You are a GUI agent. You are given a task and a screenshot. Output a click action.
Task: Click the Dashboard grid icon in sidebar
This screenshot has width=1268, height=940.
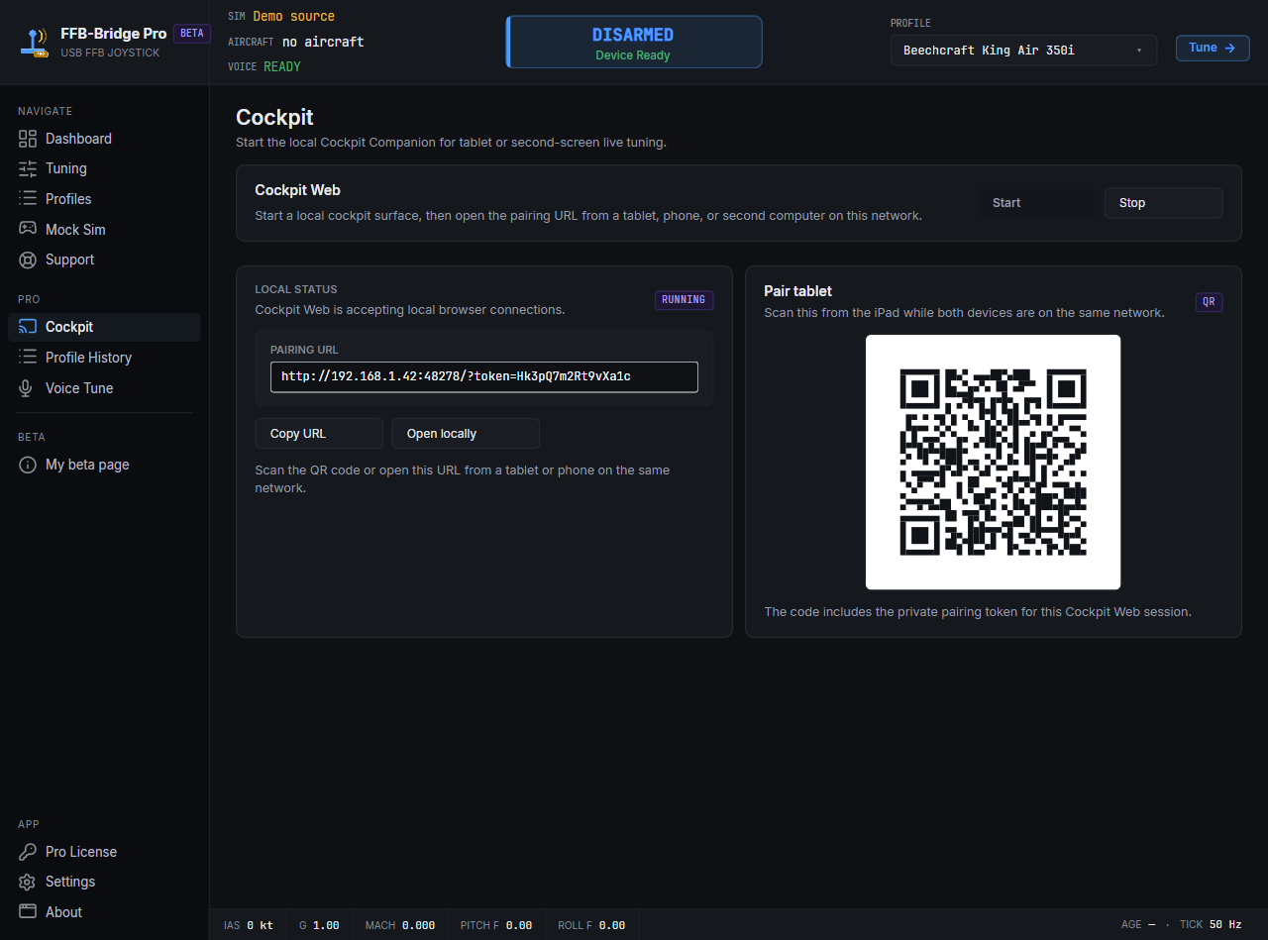tap(28, 139)
